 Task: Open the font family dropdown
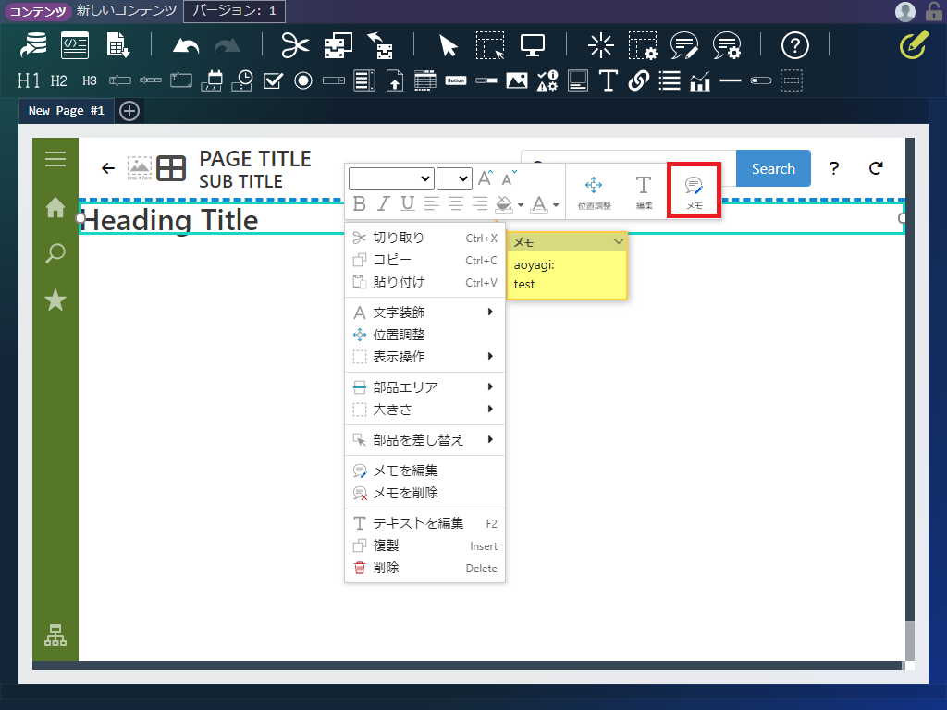(x=391, y=178)
